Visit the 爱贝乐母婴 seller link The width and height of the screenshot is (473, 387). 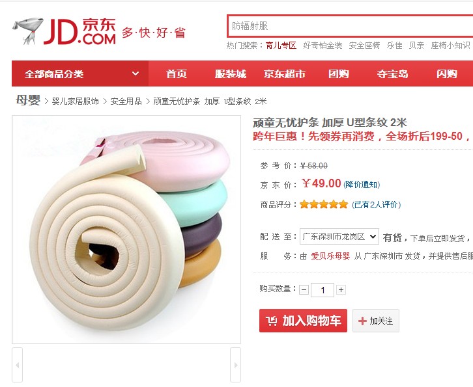[330, 256]
